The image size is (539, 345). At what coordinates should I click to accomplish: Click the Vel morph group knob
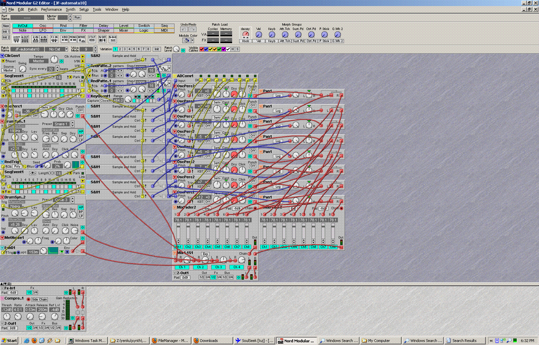259,34
